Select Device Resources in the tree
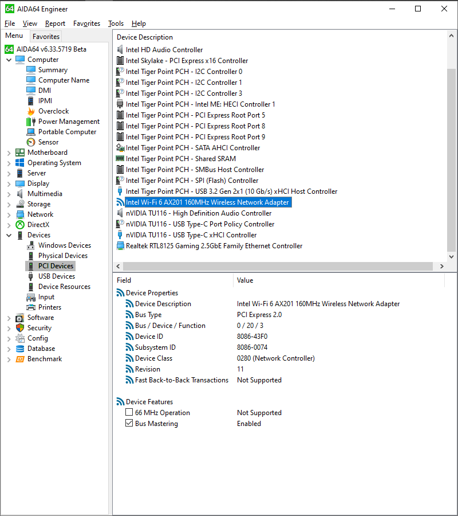 tap(64, 287)
